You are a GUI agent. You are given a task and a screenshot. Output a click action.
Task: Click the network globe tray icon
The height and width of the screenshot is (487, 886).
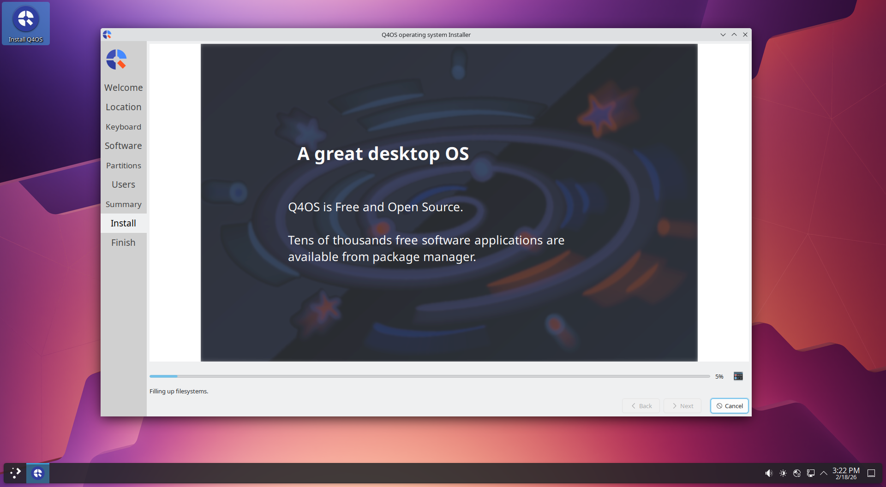coord(797,473)
